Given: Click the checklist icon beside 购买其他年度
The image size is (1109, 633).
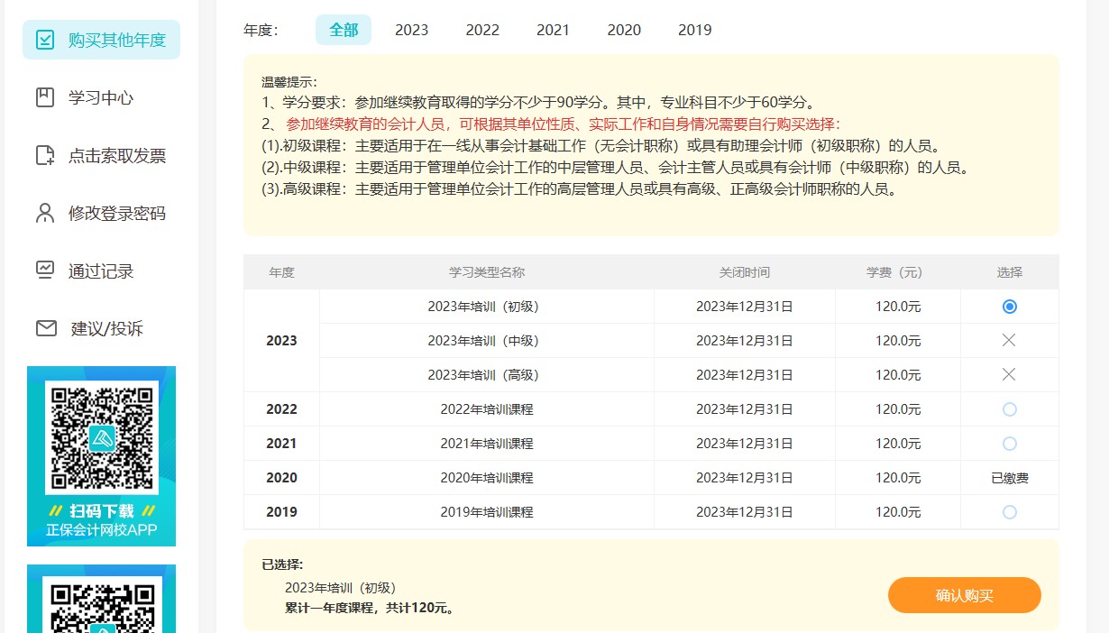Looking at the screenshot, I should (44, 40).
